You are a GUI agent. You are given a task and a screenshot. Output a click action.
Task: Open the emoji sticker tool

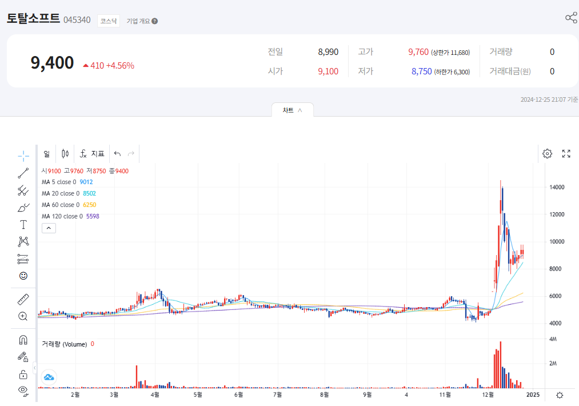click(x=23, y=276)
